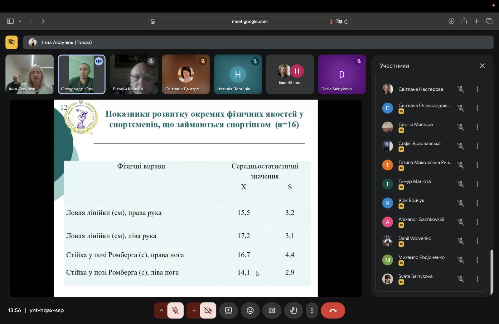
Task: Open options menu for Danil Vdovenko
Action: (477, 241)
